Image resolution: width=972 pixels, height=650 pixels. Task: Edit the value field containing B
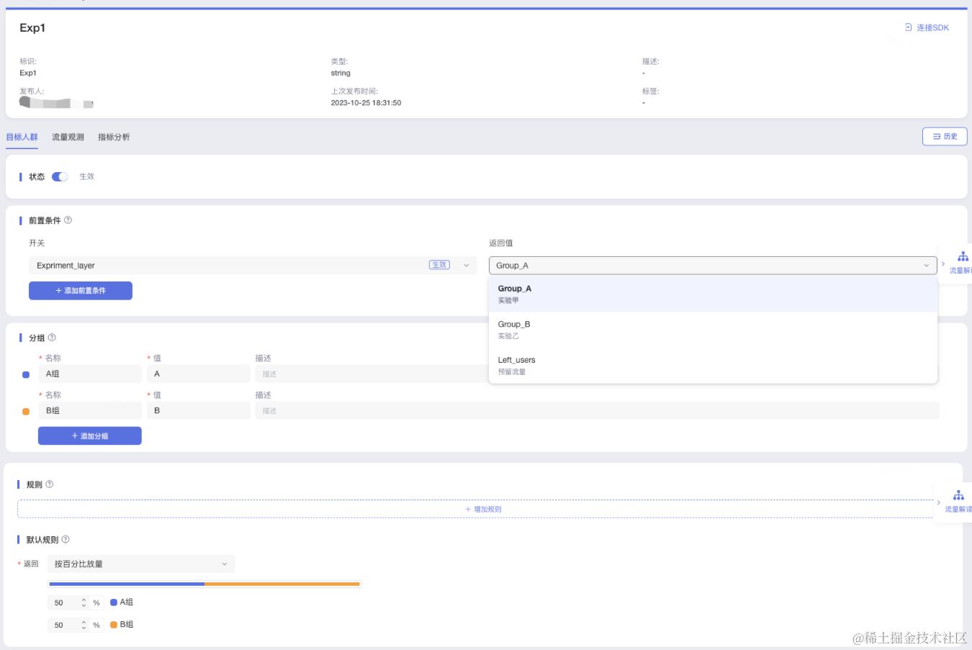point(198,410)
